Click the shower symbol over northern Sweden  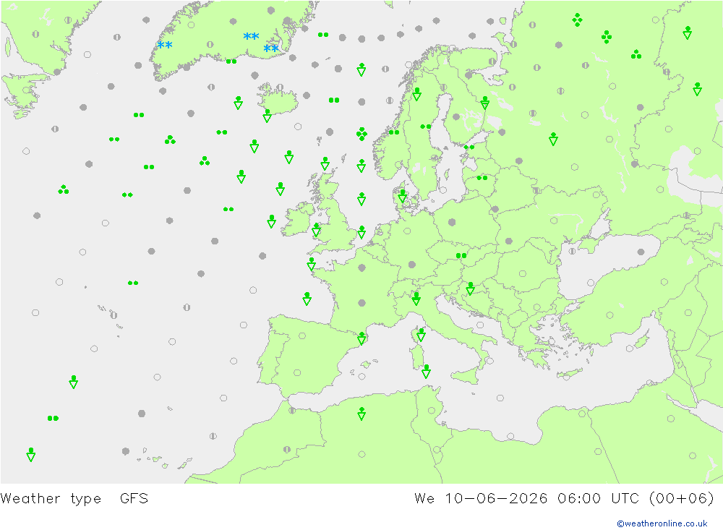click(x=417, y=94)
